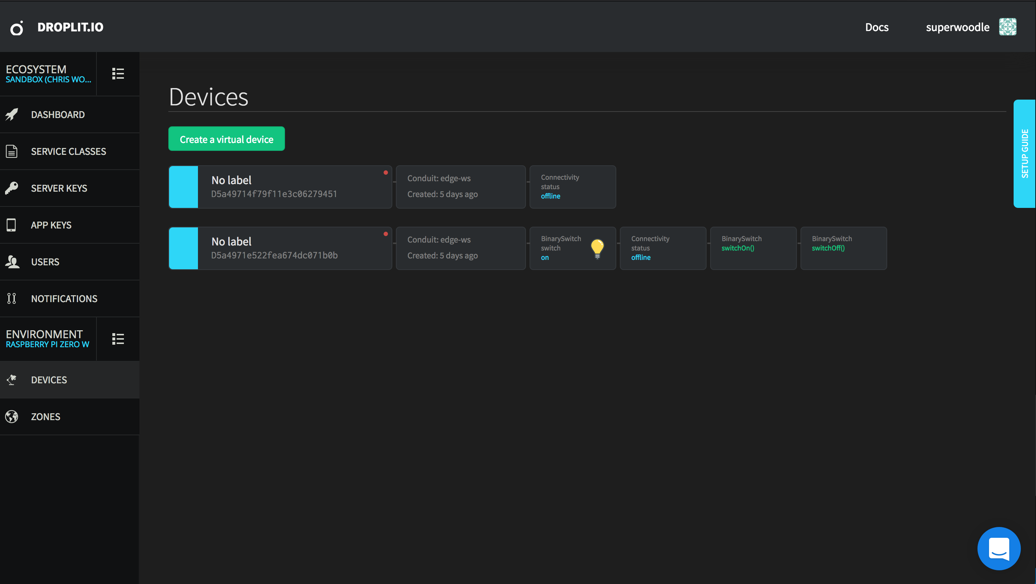
Task: Open the Environment list menu icon
Action: pyautogui.click(x=118, y=339)
